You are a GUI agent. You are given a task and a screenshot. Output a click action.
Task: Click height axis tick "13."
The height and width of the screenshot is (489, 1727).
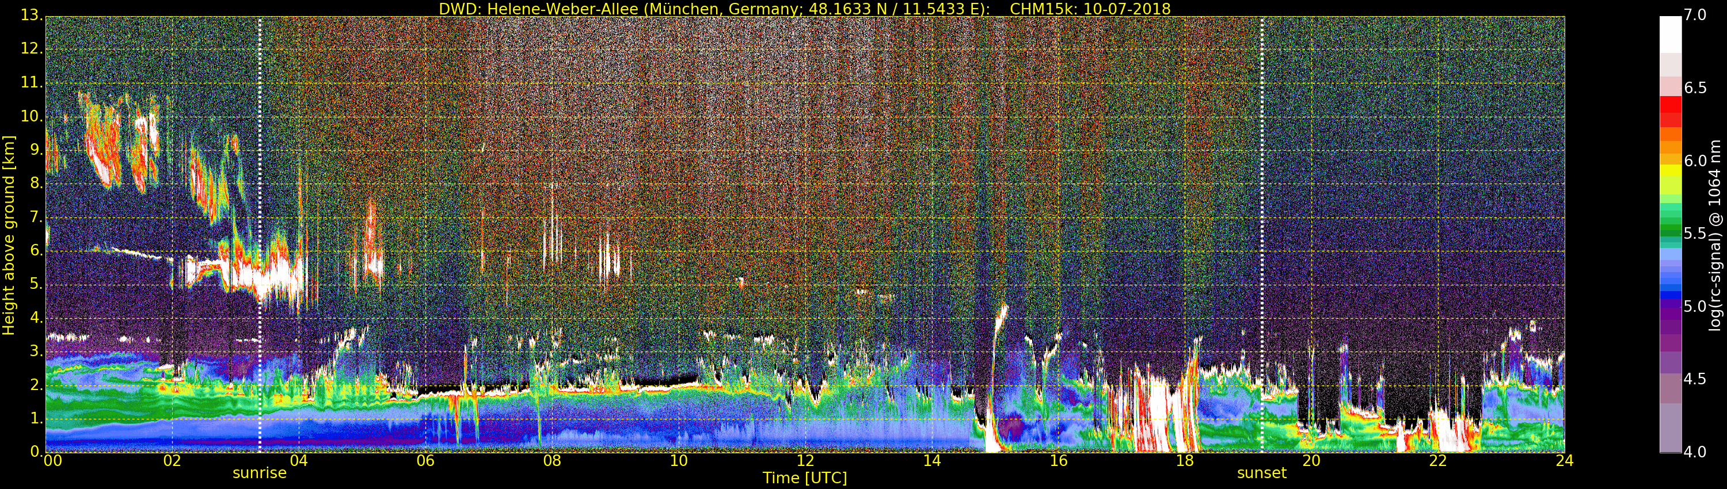[32, 16]
